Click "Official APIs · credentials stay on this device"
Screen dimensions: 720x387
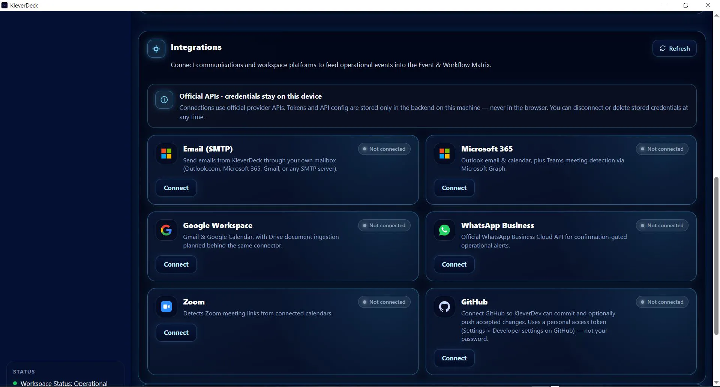coord(250,96)
